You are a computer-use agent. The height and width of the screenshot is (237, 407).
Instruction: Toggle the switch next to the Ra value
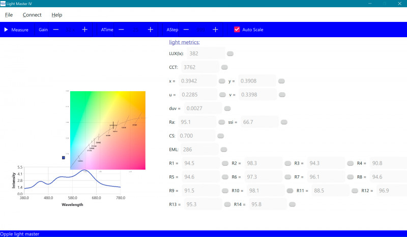point(221,122)
